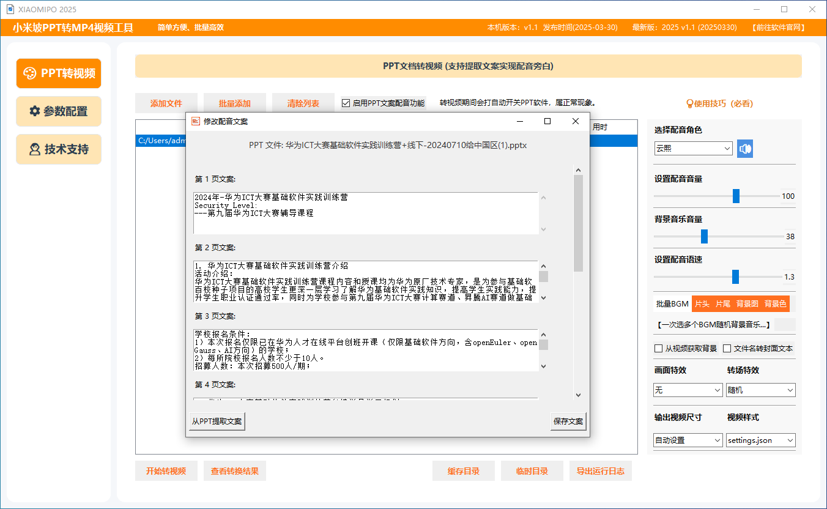Expand the 云熙 voice role dropdown

pyautogui.click(x=693, y=149)
